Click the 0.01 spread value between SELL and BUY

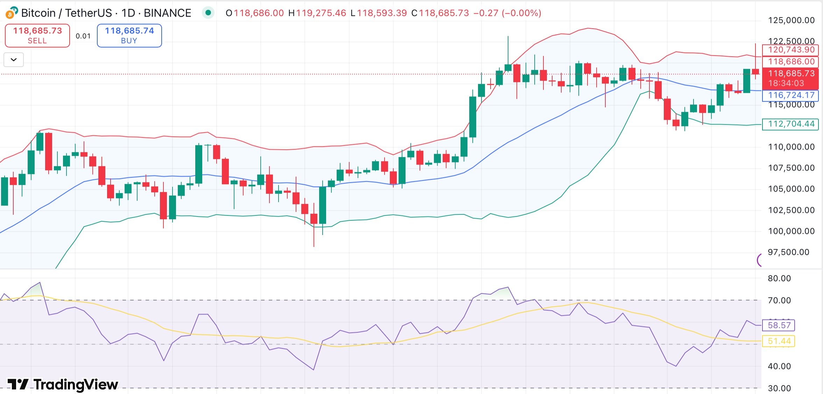tap(83, 35)
